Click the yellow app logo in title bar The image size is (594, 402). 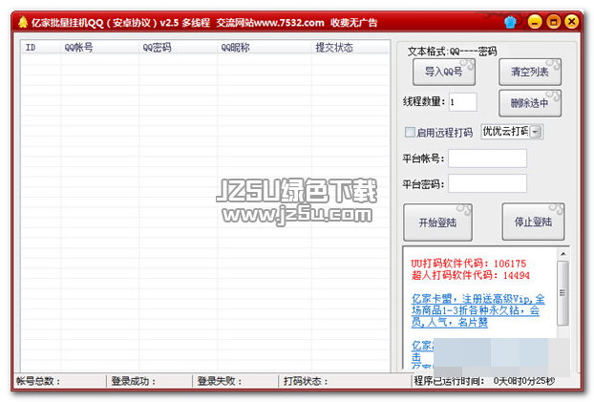(23, 22)
